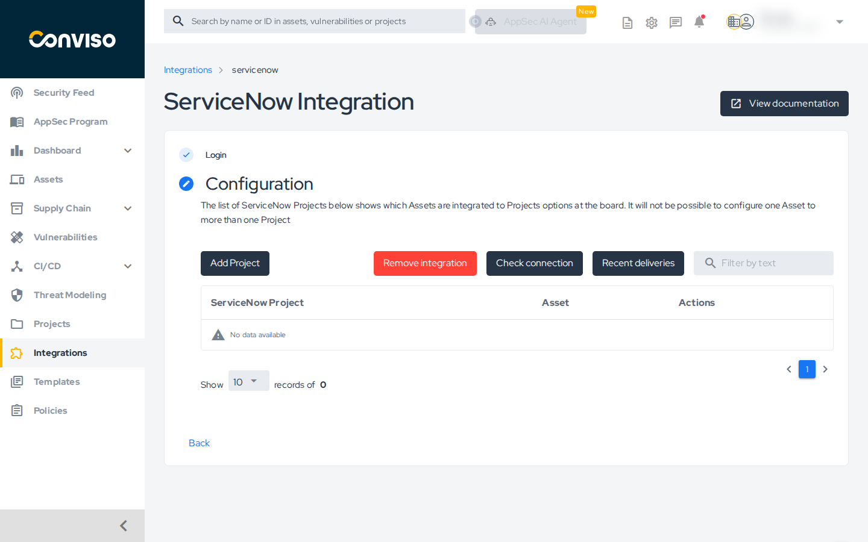Viewport: 868px width, 542px height.
Task: Open Threat Modeling from the sidebar
Action: click(x=69, y=295)
